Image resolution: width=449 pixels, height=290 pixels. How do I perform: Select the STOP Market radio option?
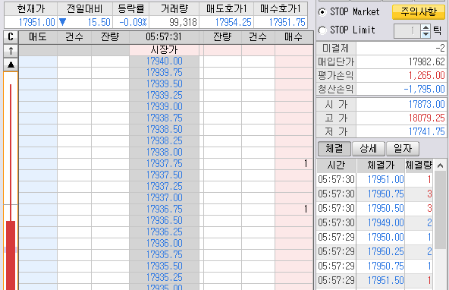(322, 12)
